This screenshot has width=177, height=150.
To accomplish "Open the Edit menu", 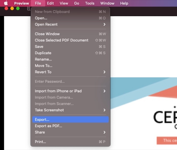I will [50, 3].
